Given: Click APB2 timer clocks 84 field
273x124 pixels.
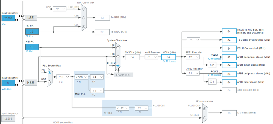Looking at the screenshot, I should point(229,82).
